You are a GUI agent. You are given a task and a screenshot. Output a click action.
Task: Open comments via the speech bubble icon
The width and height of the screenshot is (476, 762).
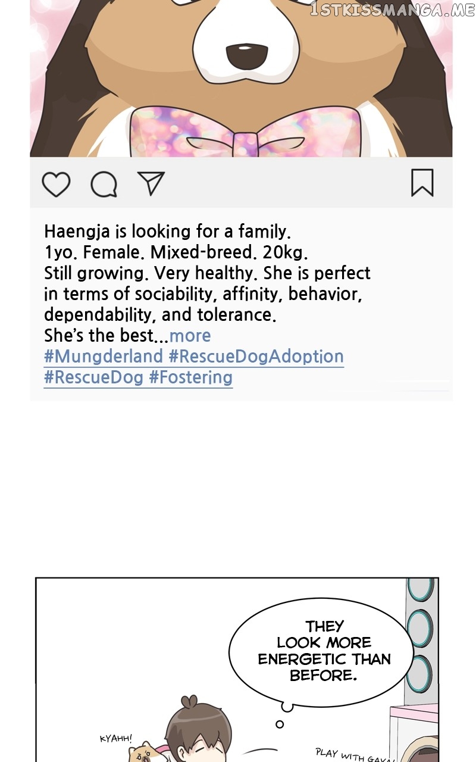pos(104,185)
